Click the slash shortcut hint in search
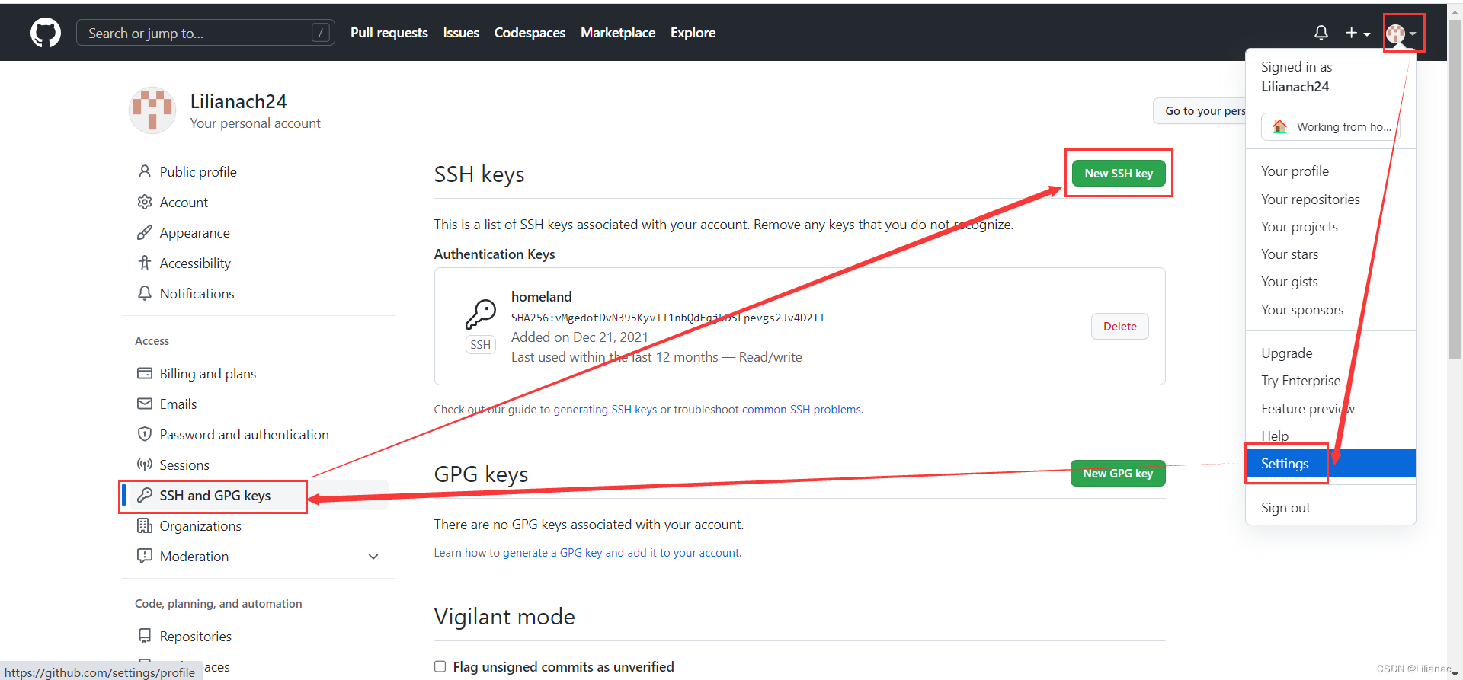Screen dimensions: 1463x680 tap(321, 33)
